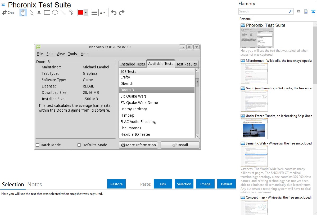317x215 pixels.
Task: Click the blue upload icon in Flamory
Action: point(313,12)
